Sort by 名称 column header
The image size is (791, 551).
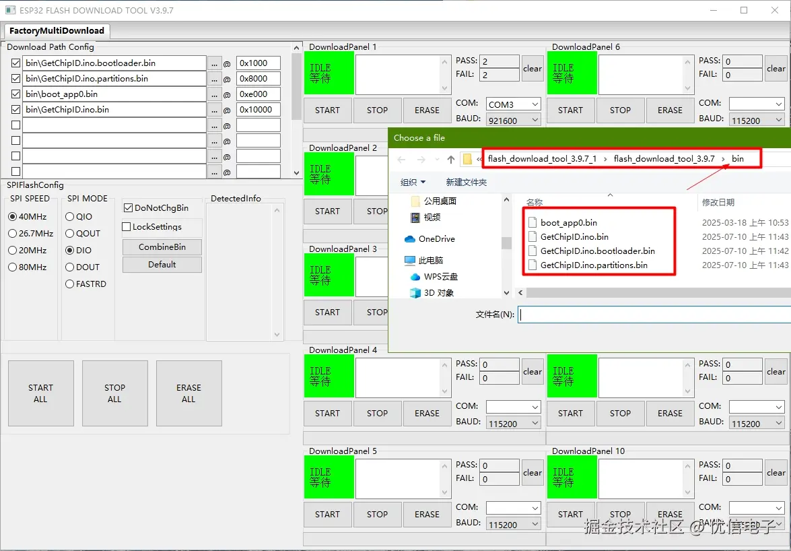[x=535, y=202]
